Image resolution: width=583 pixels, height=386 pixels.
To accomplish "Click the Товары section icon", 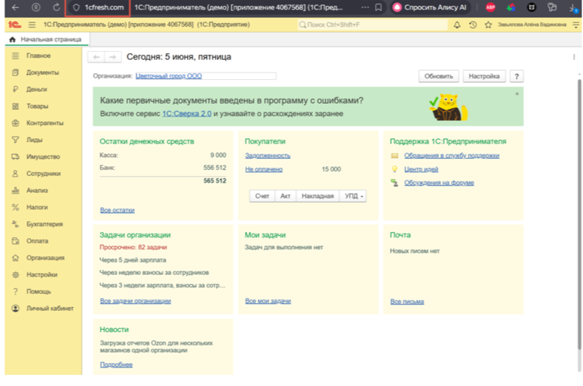I will pyautogui.click(x=16, y=106).
